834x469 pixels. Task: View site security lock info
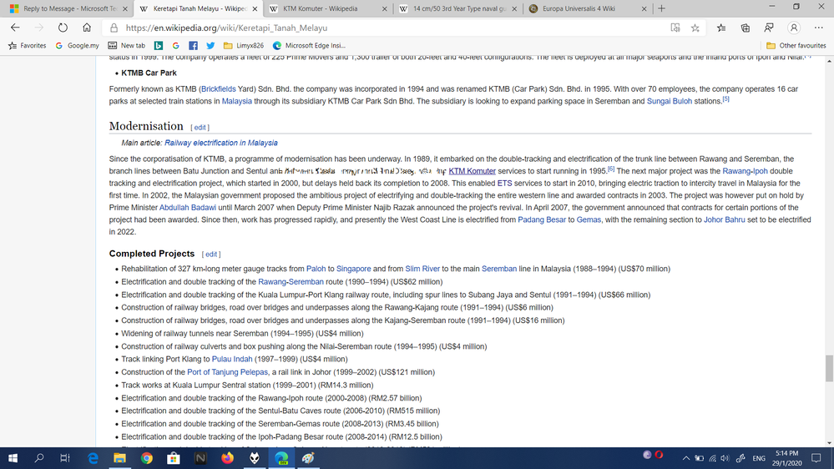point(114,28)
